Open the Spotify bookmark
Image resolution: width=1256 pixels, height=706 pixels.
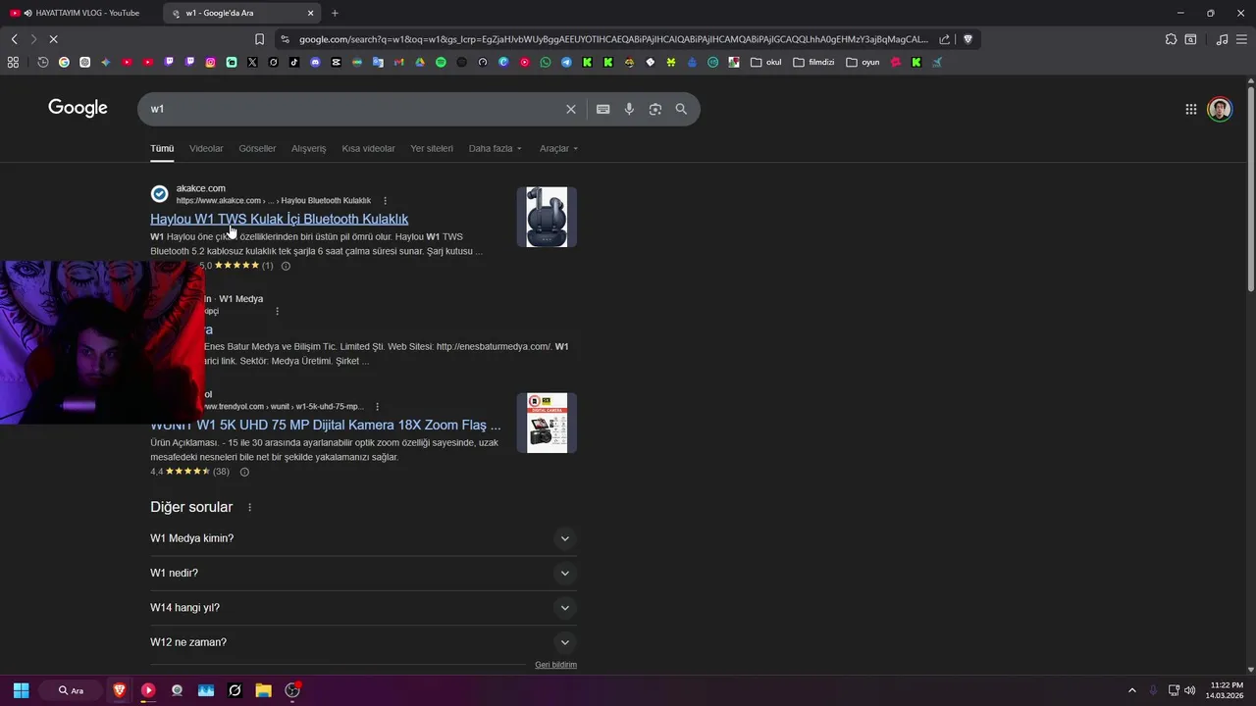pos(441,62)
